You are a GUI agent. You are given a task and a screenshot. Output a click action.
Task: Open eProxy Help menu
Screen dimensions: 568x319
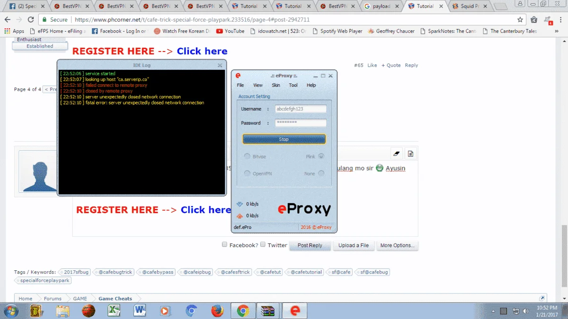(311, 86)
